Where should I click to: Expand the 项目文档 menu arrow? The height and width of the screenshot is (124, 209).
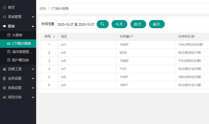33,97
